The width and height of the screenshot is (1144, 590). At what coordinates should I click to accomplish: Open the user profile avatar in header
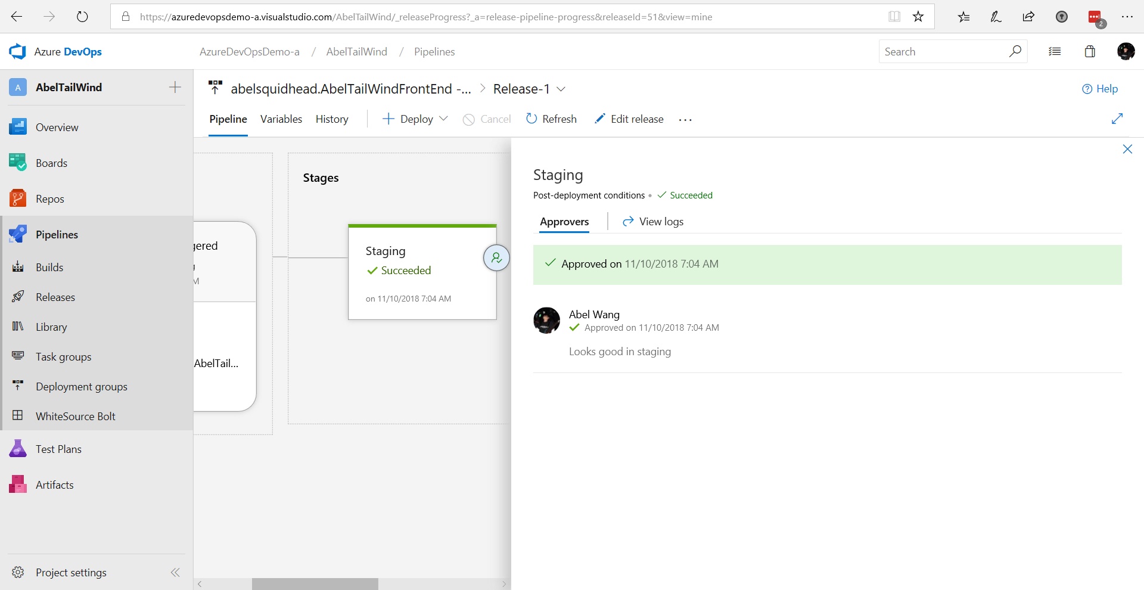[1126, 52]
